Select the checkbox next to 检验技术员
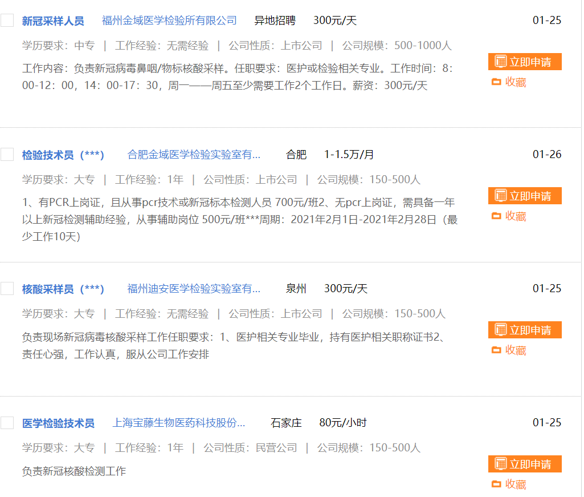 (x=7, y=155)
